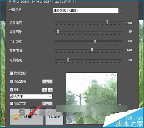Viewport: 144px width, 128px height.
Task: Adjust the 色彩强度 slider handle
Action: pyautogui.click(x=95, y=41)
